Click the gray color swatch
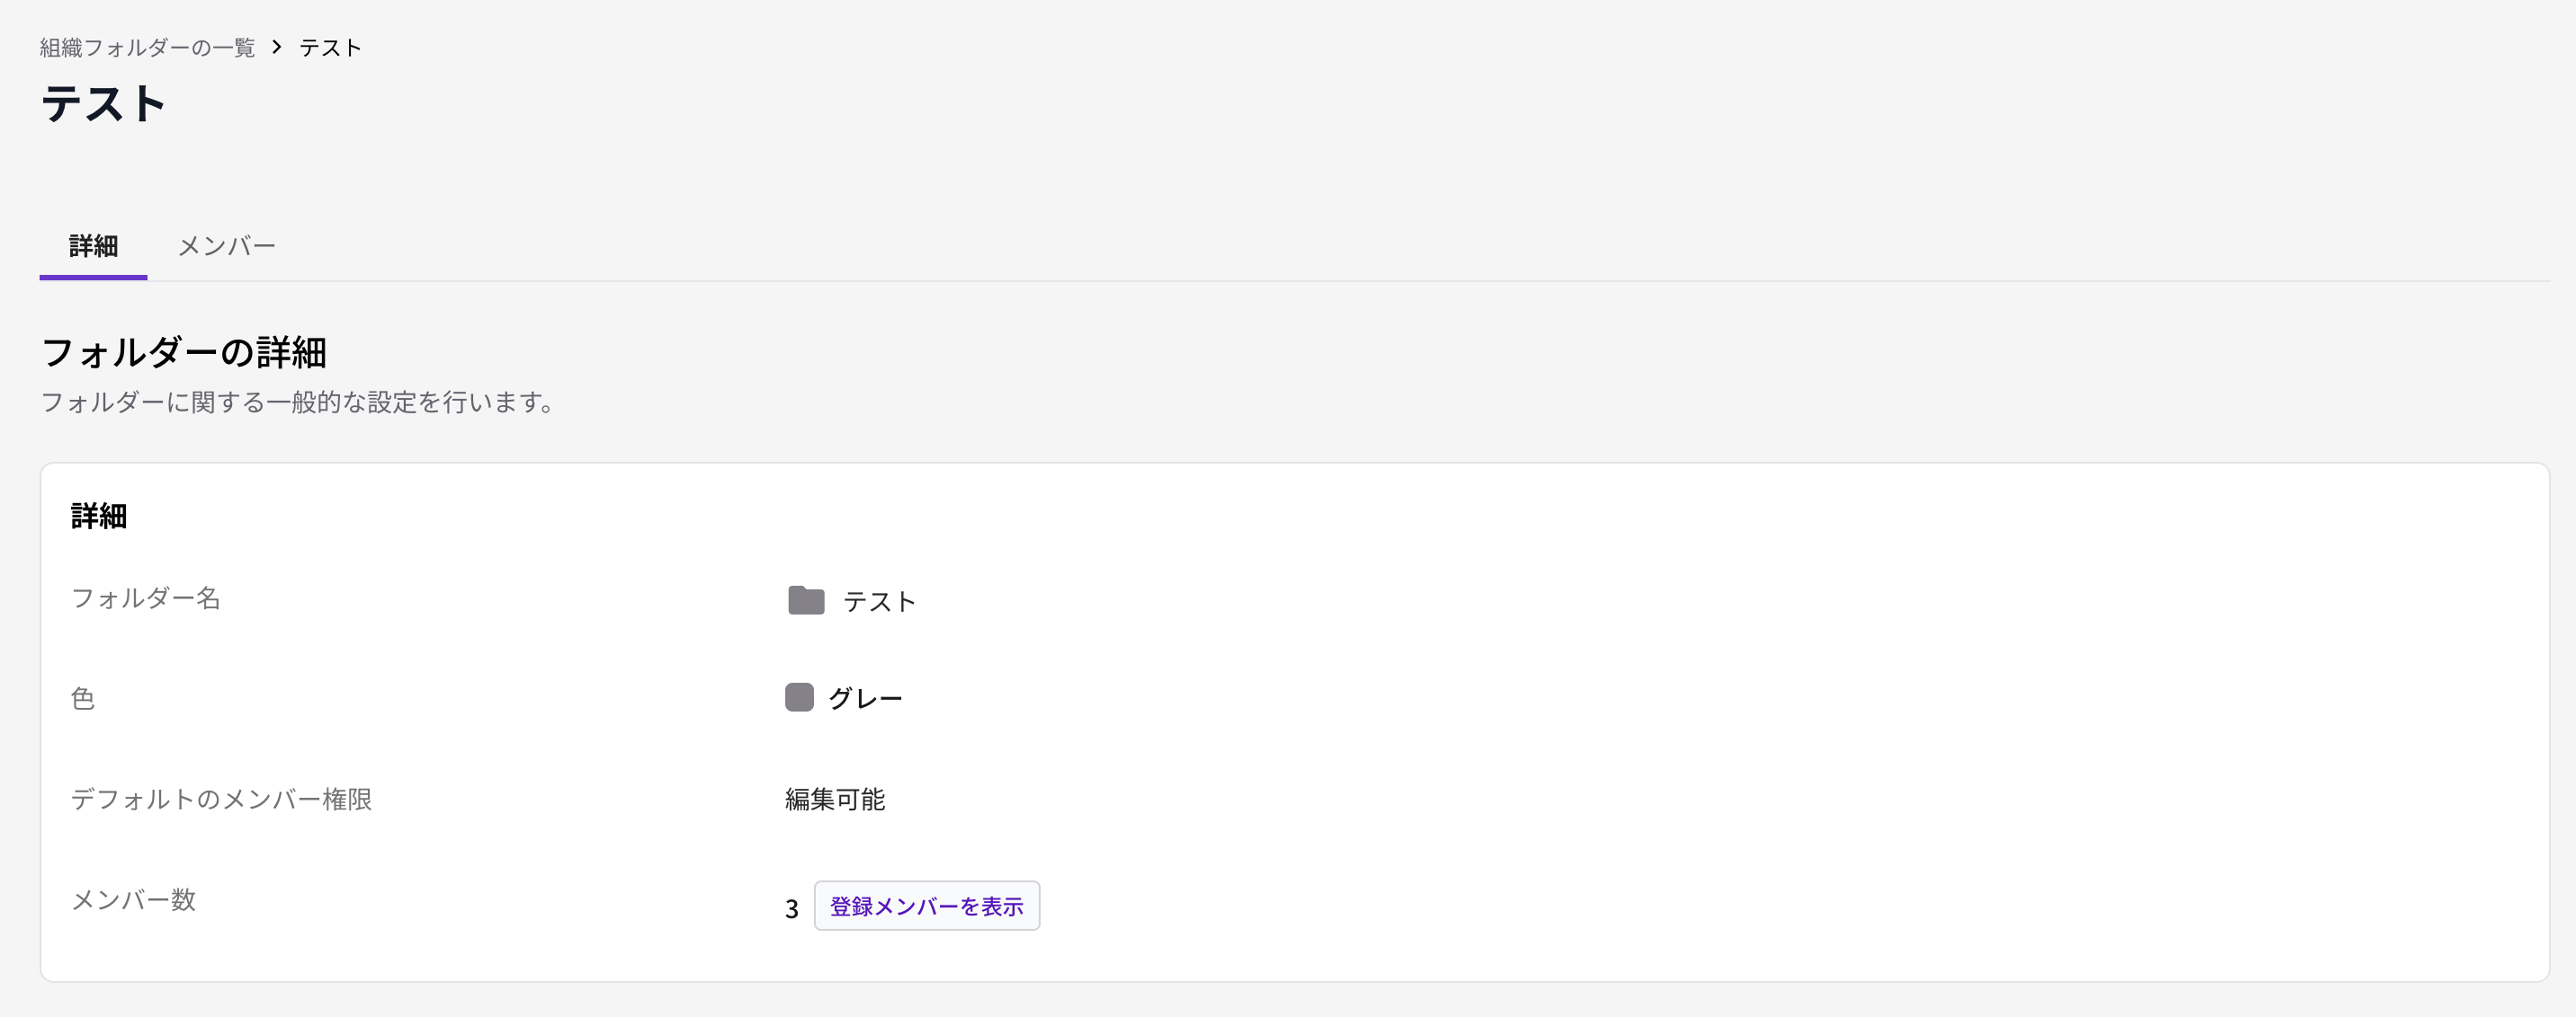This screenshot has width=2576, height=1017. point(799,697)
